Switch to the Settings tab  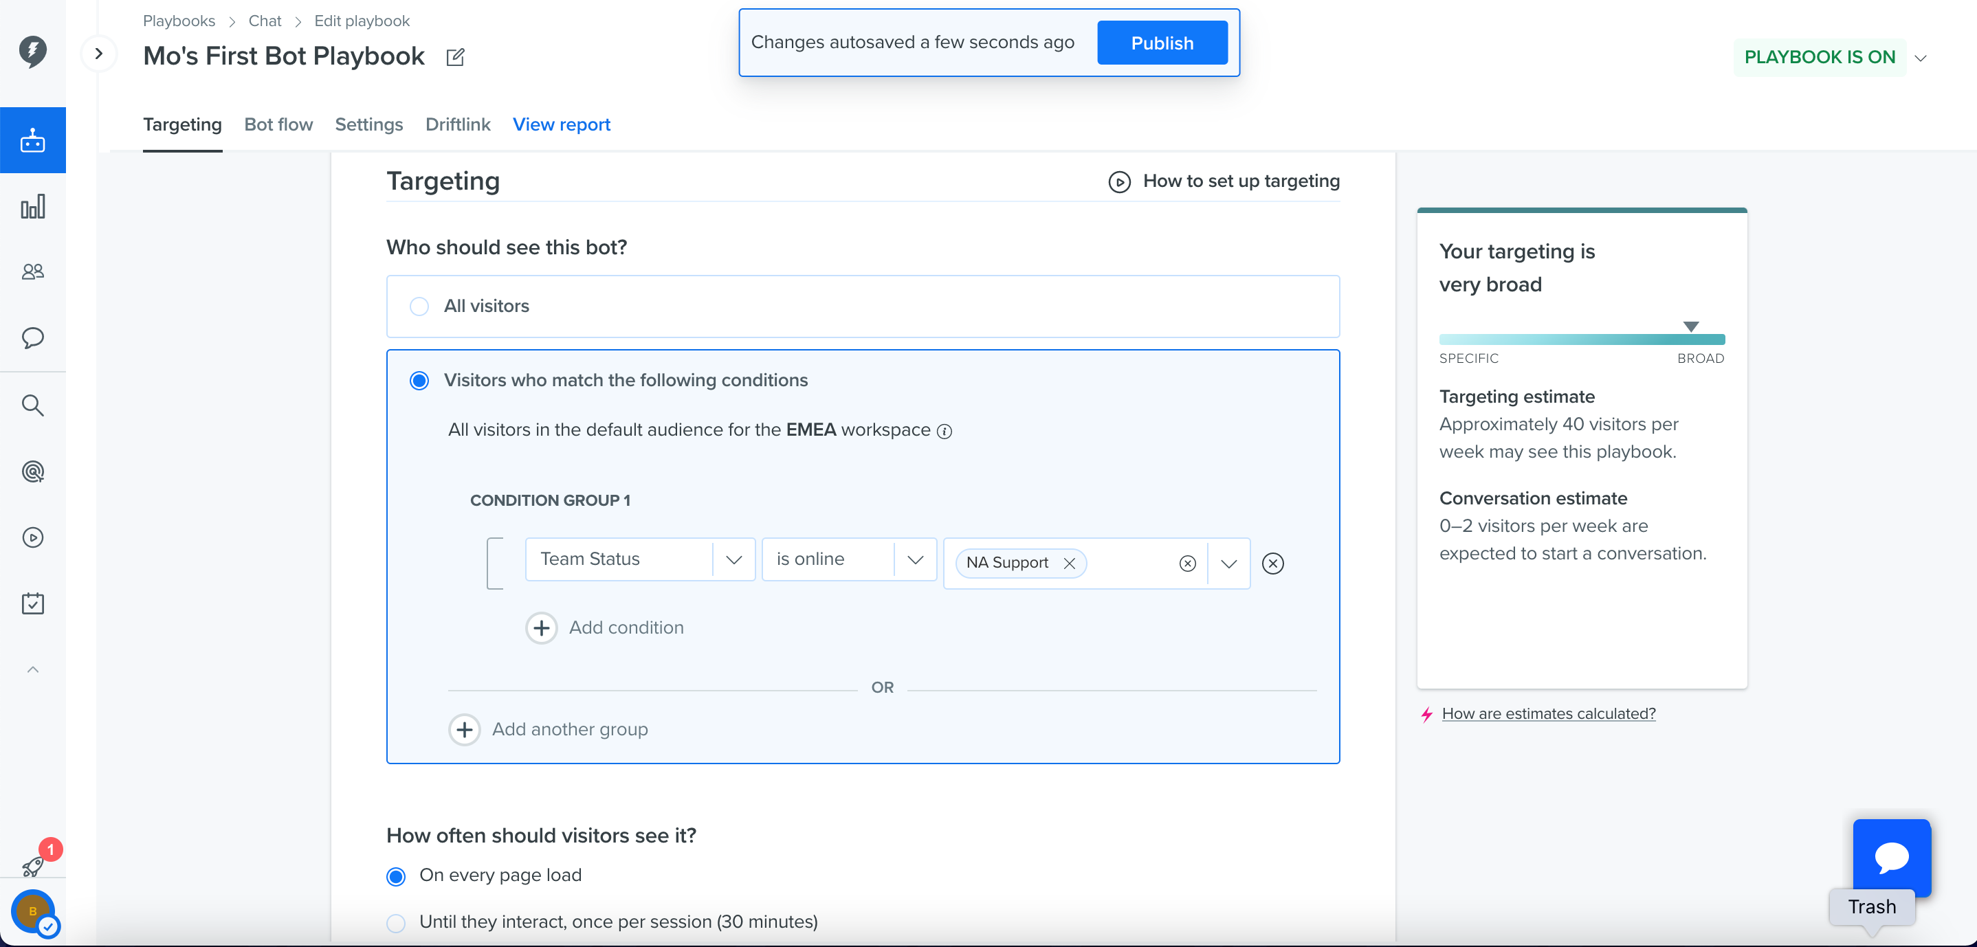pyautogui.click(x=368, y=124)
